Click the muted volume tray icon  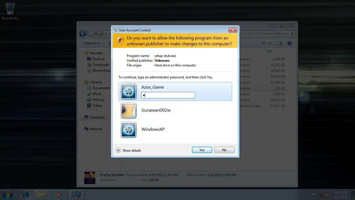tap(328, 195)
